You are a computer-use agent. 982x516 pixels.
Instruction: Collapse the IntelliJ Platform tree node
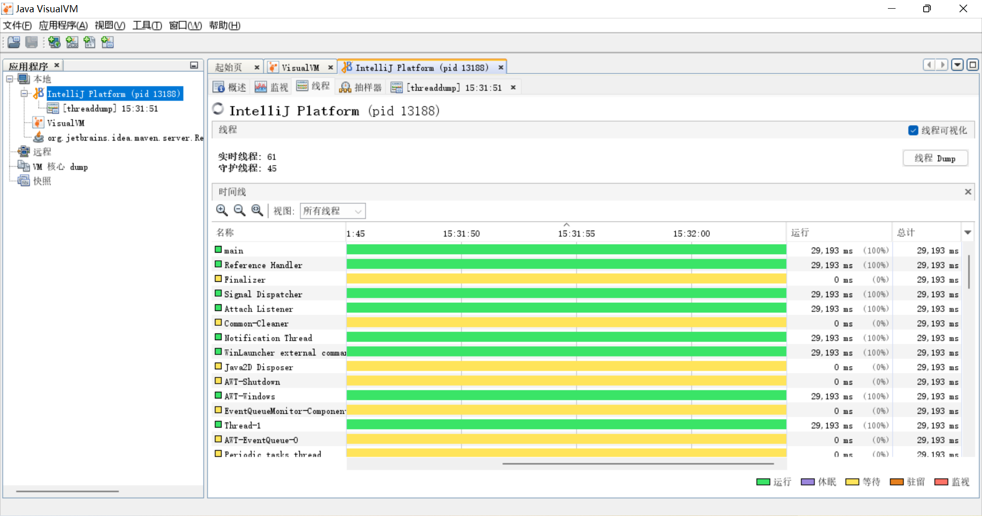(24, 94)
